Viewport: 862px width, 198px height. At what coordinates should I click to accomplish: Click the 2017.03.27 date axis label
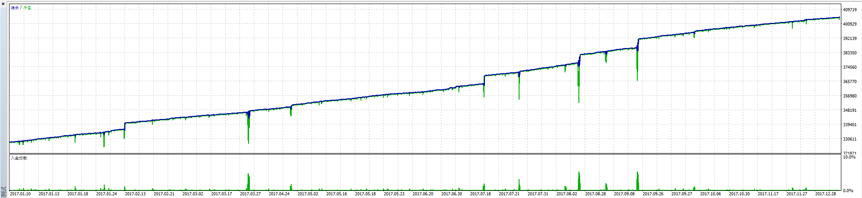(250, 194)
